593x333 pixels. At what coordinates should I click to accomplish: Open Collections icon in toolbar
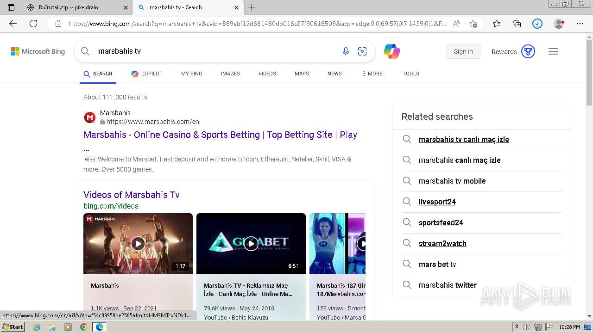click(x=517, y=24)
